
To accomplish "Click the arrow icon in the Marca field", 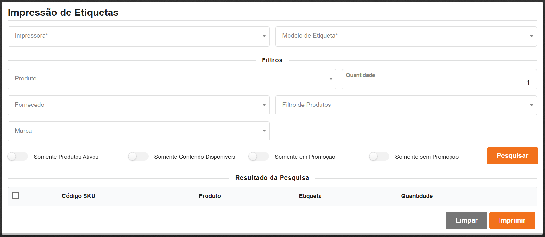I will [264, 131].
